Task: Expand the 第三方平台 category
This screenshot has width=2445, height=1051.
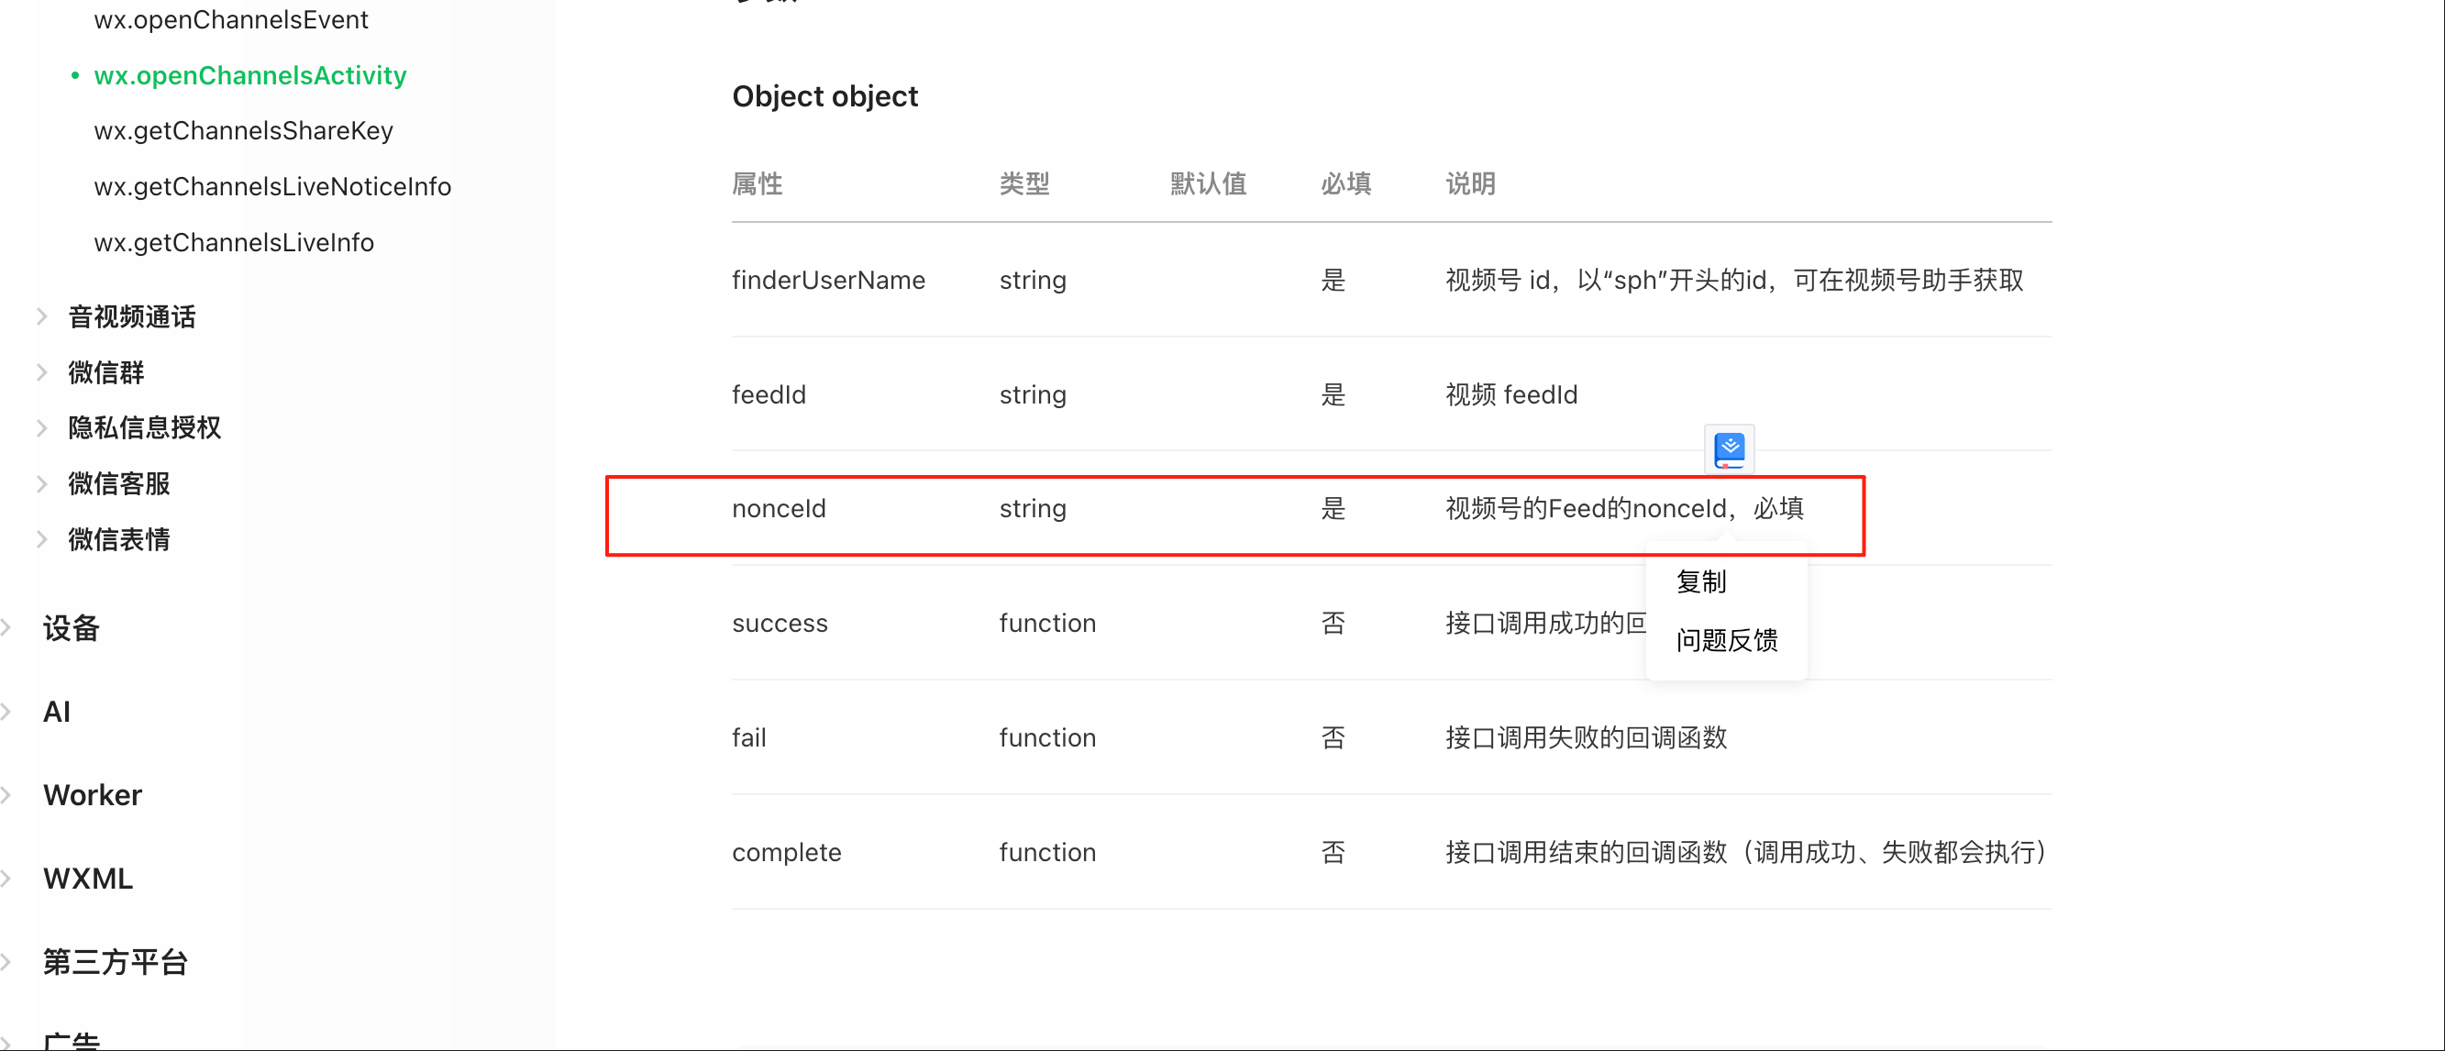Action: [x=115, y=962]
